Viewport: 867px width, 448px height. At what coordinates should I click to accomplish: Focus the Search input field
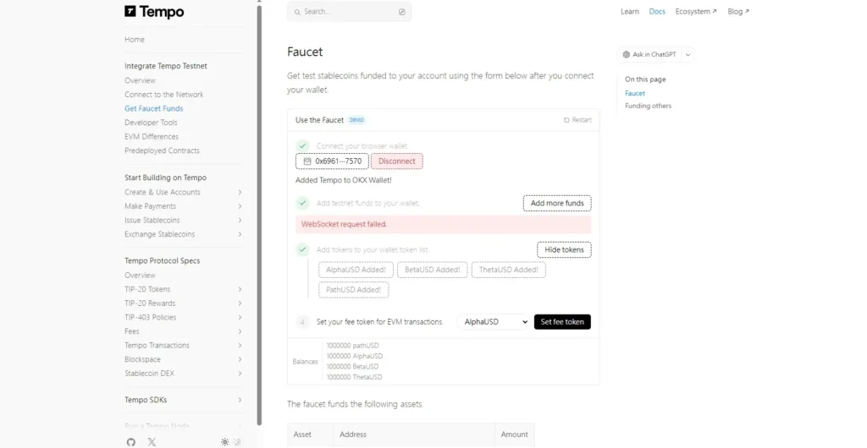pyautogui.click(x=343, y=12)
